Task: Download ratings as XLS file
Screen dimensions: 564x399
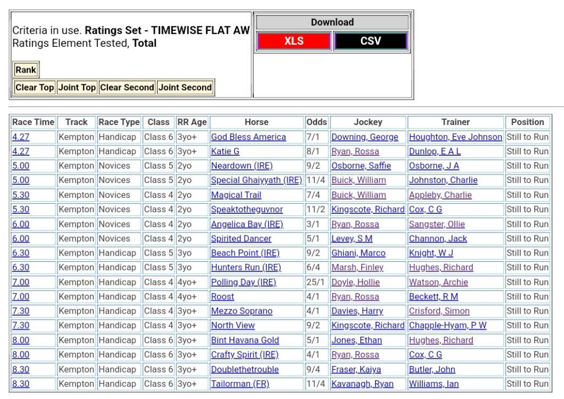Action: [294, 41]
